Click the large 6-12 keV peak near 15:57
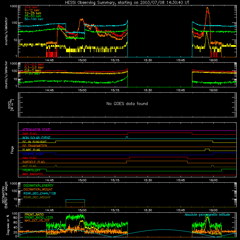Viewport: 240px width, 240px height. pyautogui.click(x=207, y=8)
